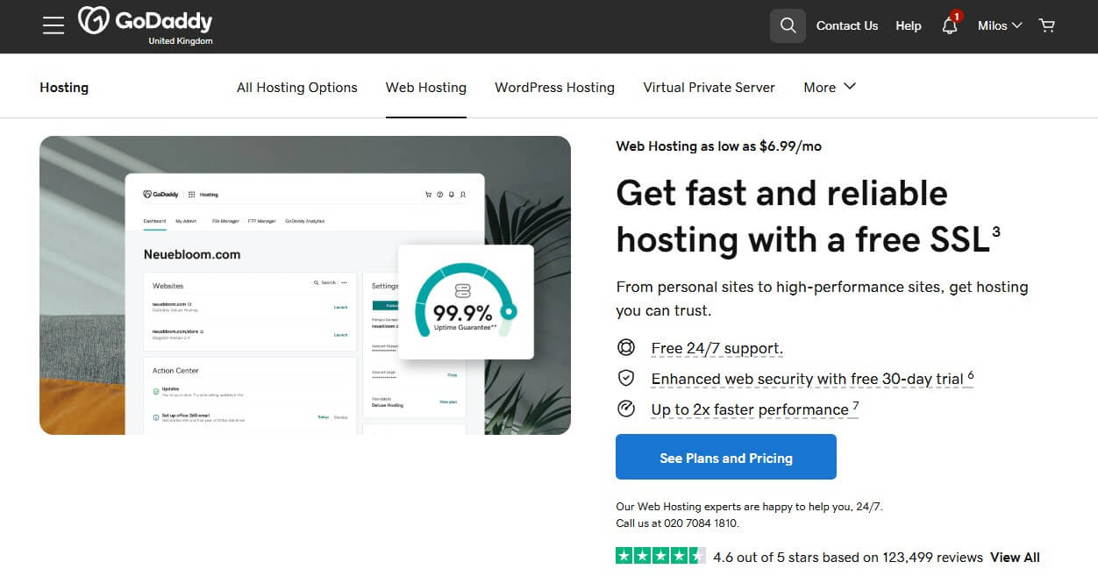View the shopping cart
The image size is (1098, 576).
(x=1046, y=25)
